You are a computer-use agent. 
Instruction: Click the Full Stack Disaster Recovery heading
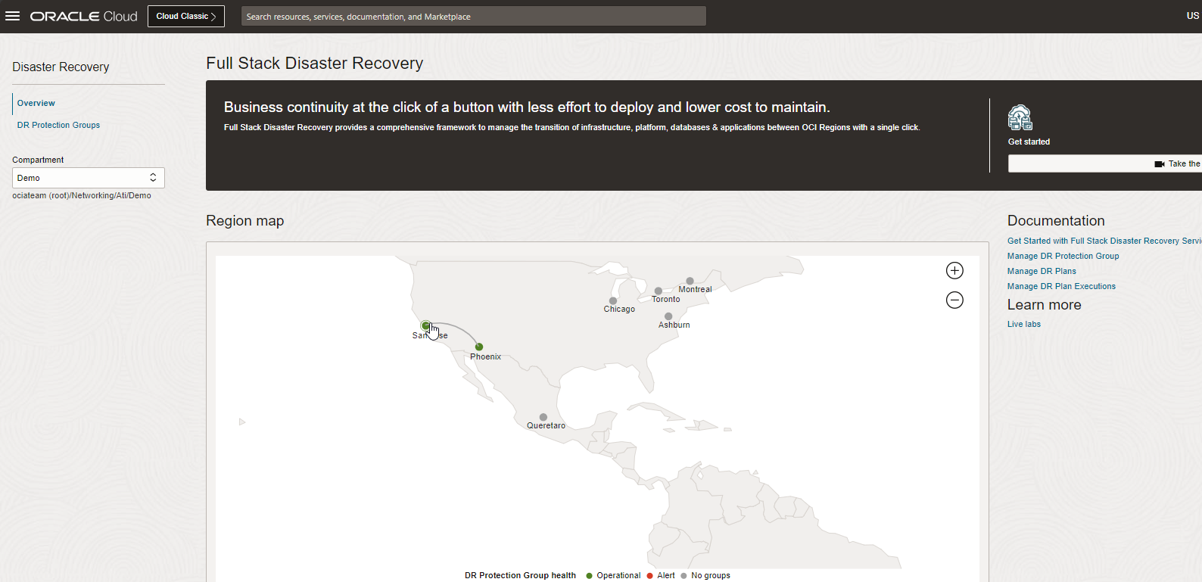315,64
